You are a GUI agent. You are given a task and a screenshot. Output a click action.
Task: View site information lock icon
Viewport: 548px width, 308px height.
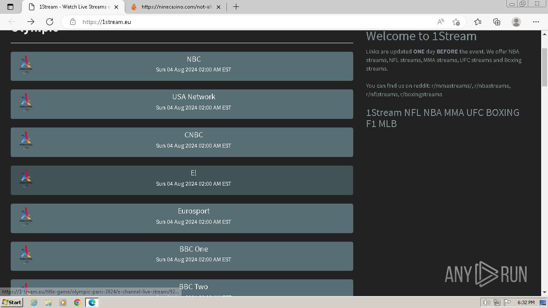[x=73, y=22]
